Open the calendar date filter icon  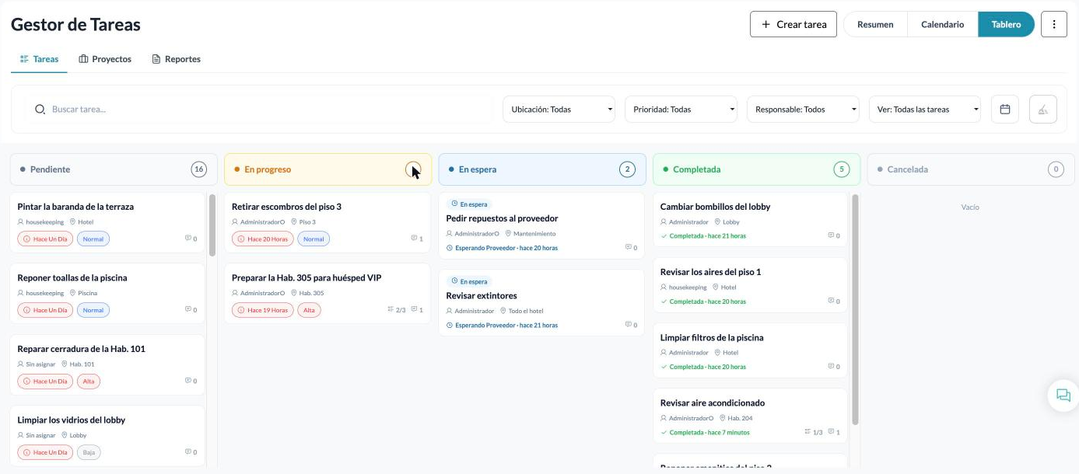click(x=1004, y=110)
